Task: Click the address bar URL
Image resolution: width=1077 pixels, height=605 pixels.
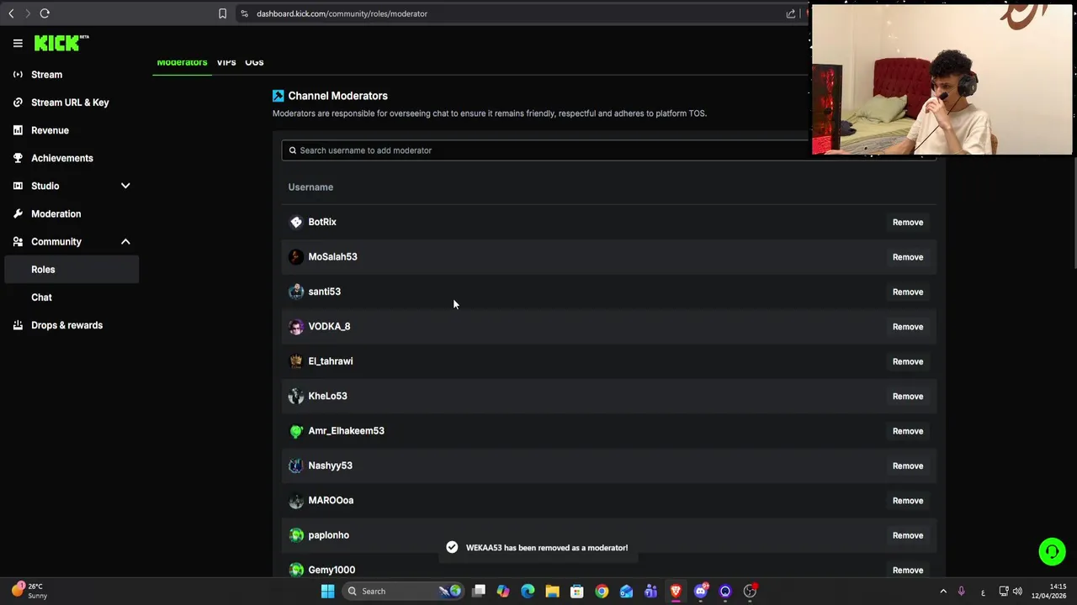Action: (342, 13)
